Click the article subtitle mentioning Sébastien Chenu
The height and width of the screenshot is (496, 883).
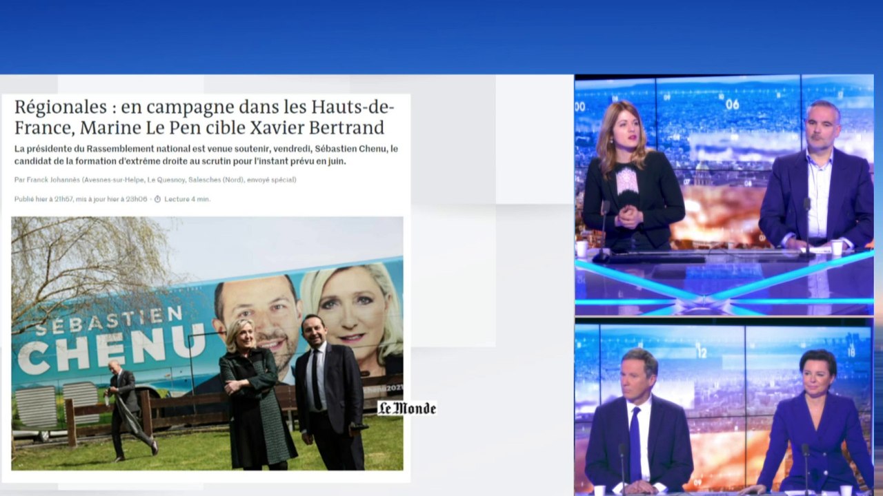pos(206,155)
